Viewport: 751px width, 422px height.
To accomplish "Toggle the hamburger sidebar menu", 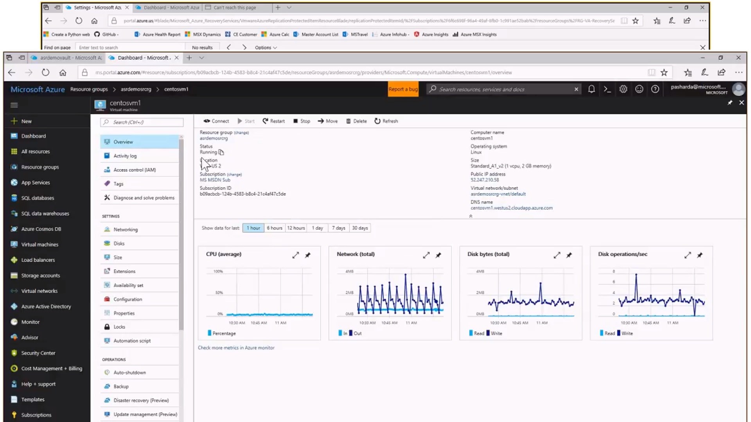I will pyautogui.click(x=14, y=105).
